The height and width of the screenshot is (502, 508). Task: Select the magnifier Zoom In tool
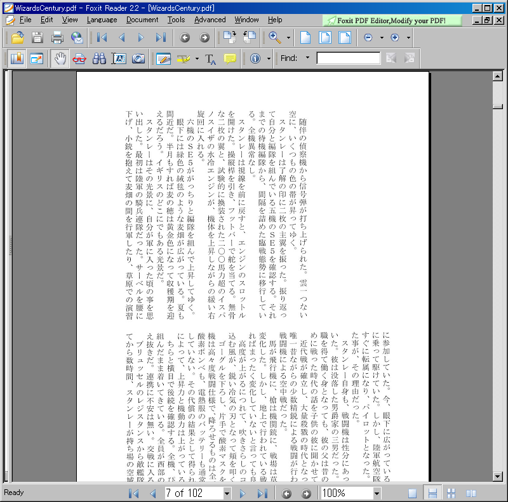275,37
